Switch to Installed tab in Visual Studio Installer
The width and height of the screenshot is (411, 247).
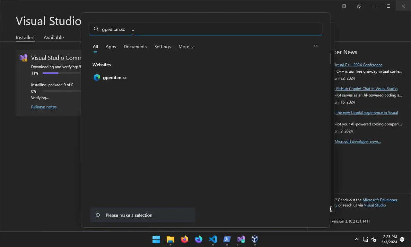(25, 37)
